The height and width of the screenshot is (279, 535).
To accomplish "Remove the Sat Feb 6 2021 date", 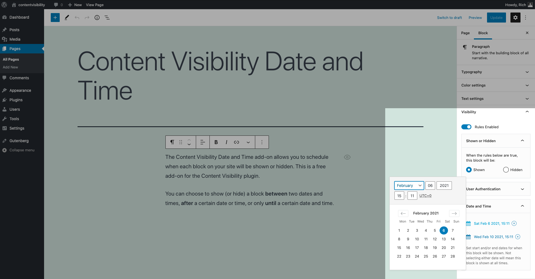I will point(514,223).
